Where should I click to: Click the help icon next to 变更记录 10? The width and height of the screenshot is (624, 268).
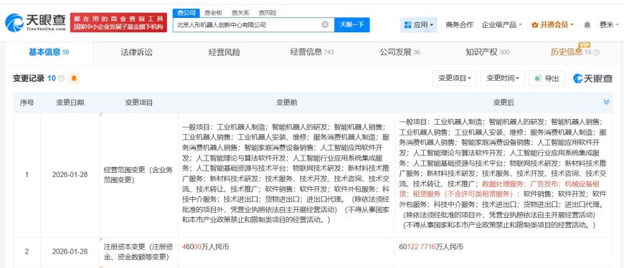pyautogui.click(x=61, y=78)
